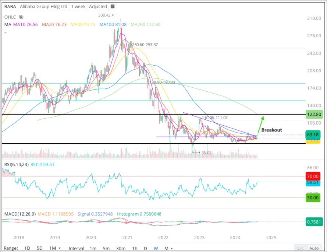Click the caret icon below the MA legend
Screen dimensions: 327x252
[x=5, y=32]
